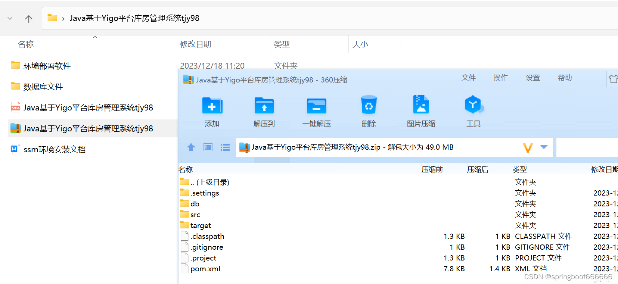Click the Explorer address bar folder name
Viewport: 618px width, 284px height.
click(x=134, y=18)
